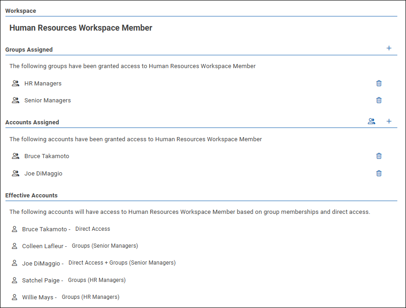Click the group icon beside Senior Managers

(x=16, y=101)
